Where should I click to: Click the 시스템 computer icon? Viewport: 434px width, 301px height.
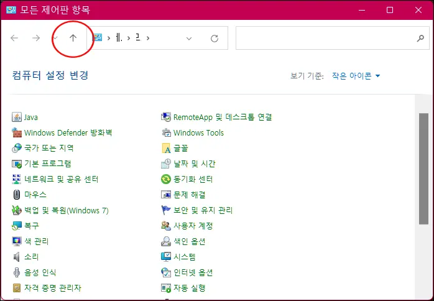click(166, 257)
